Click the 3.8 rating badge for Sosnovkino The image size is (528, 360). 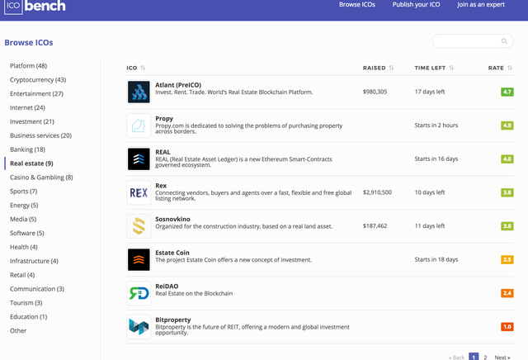[x=507, y=226]
